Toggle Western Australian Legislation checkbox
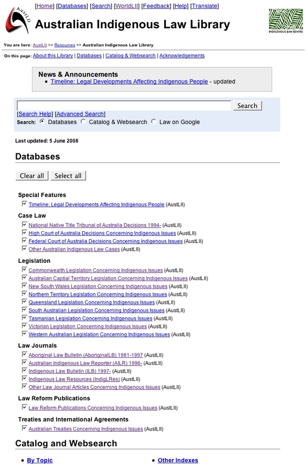308x467 pixels. click(x=24, y=334)
